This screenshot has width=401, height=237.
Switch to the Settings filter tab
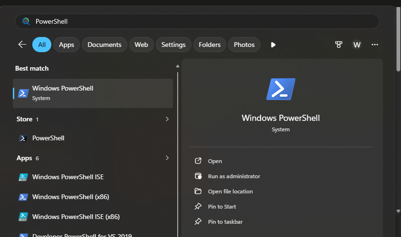173,45
